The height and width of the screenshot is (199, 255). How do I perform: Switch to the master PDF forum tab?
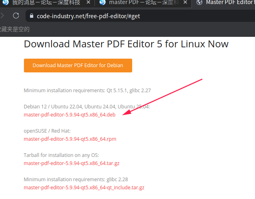144,2
